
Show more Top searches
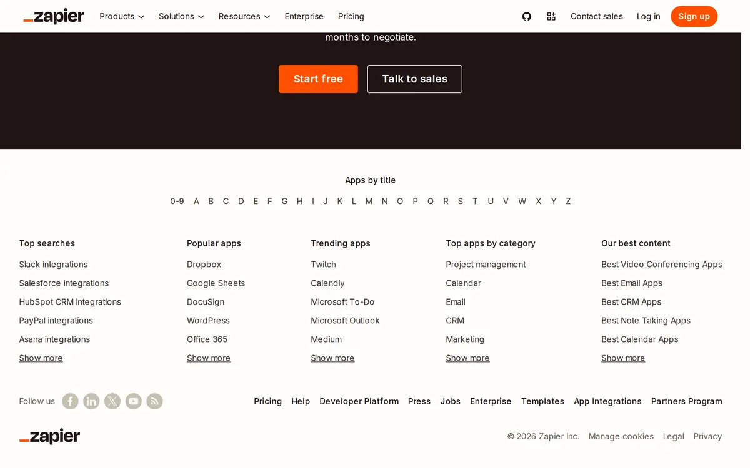coord(41,358)
